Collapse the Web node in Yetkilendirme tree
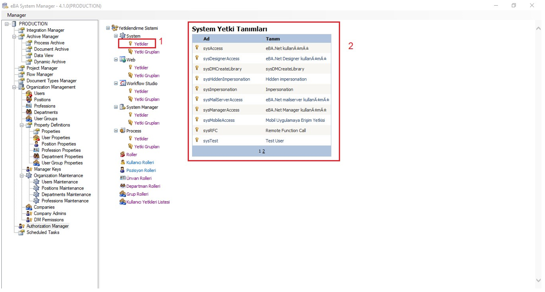 (x=116, y=60)
